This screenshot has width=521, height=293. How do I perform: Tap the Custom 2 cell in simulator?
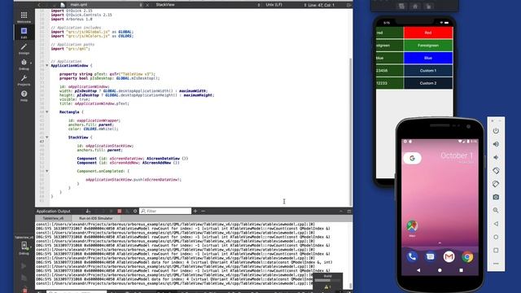[428, 83]
